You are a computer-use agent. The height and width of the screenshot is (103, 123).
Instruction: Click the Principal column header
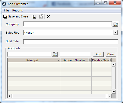(x=34, y=60)
